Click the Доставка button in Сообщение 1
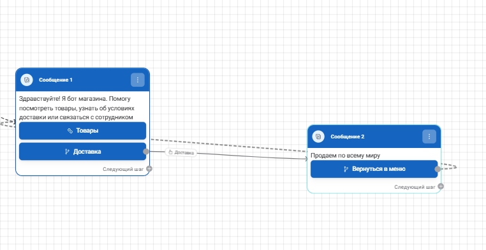This screenshot has height=250, width=486. 82,152
